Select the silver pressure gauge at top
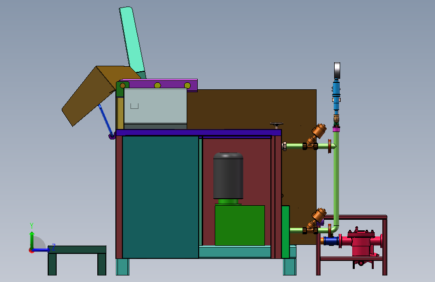This screenshot has width=435, height=282. click(x=337, y=70)
